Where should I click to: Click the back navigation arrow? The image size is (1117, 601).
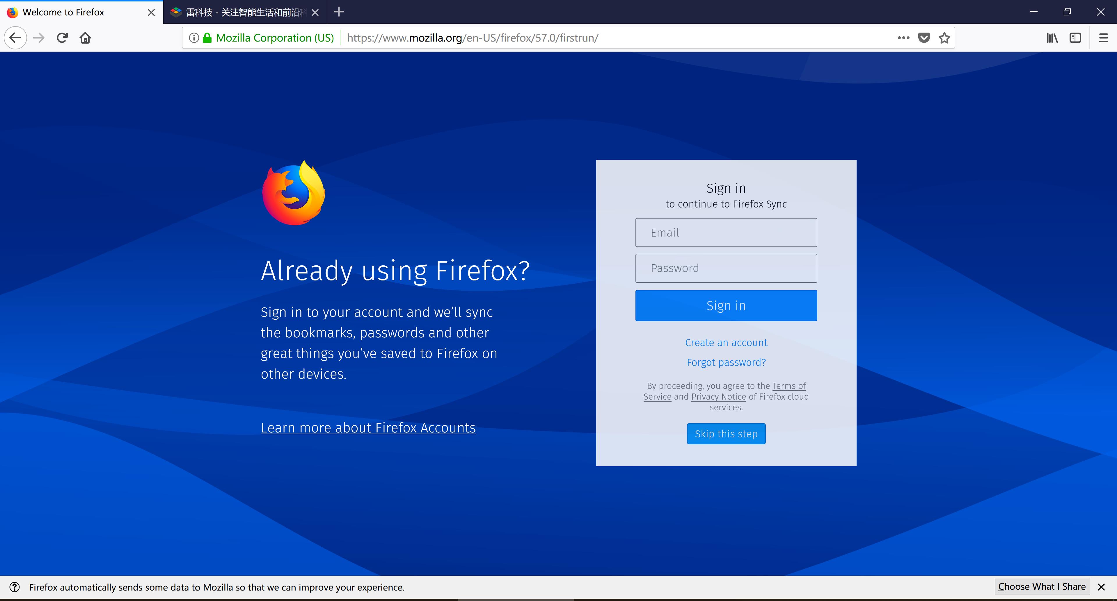(x=16, y=38)
